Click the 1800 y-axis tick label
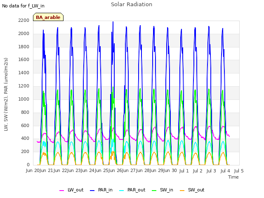264x198 pixels. [24, 47]
